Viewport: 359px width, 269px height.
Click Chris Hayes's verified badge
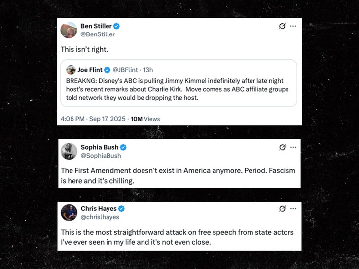pos(121,209)
